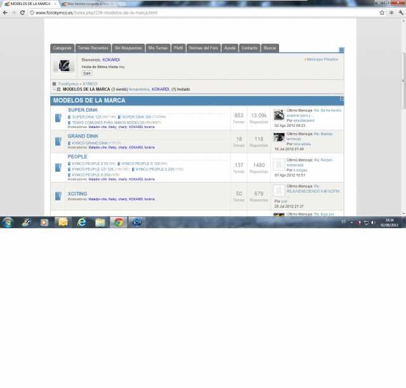Click the SUPER DINK forum folder icon

point(58,117)
